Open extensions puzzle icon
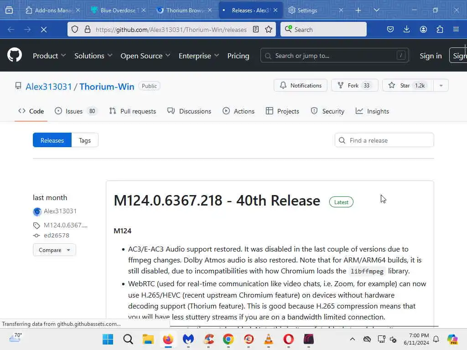This screenshot has width=467, height=350. pyautogui.click(x=440, y=30)
